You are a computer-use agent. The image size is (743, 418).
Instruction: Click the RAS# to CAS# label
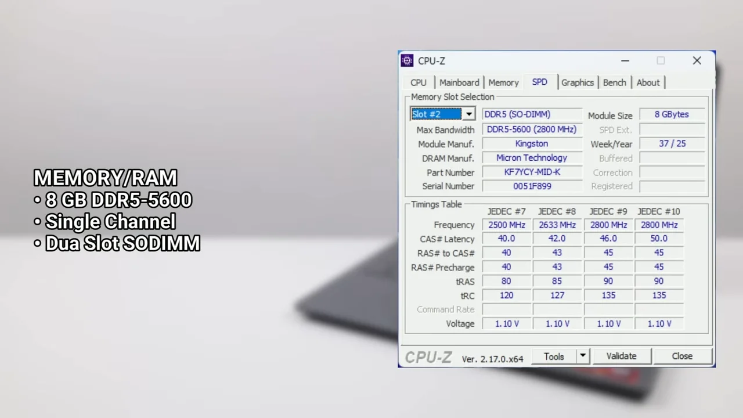(x=446, y=253)
